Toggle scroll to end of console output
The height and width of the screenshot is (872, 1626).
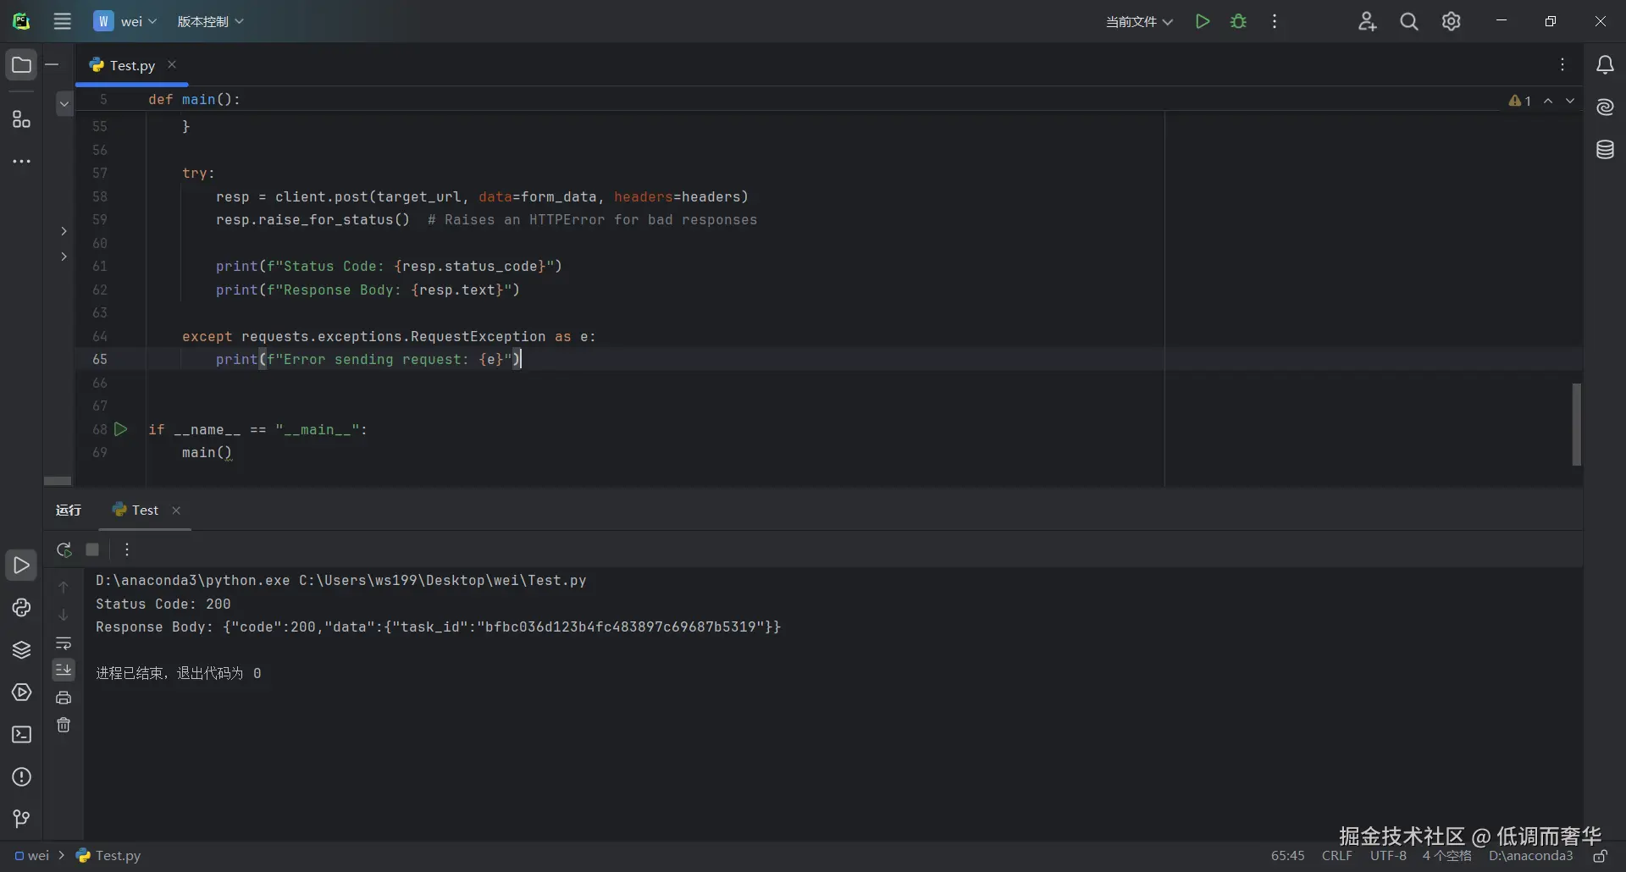[64, 670]
